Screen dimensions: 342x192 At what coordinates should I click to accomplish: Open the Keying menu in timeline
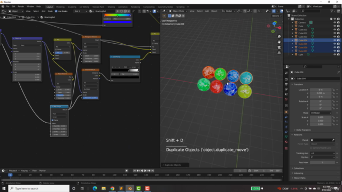25,171
